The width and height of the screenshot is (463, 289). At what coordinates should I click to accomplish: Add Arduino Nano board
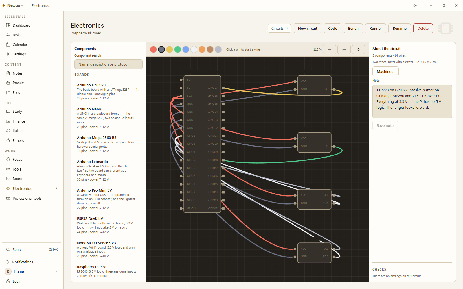pos(109,118)
